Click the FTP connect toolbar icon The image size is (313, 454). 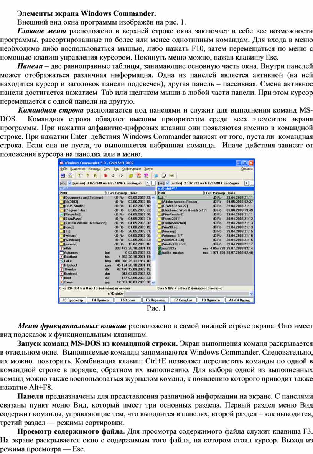pyautogui.click(x=138, y=176)
